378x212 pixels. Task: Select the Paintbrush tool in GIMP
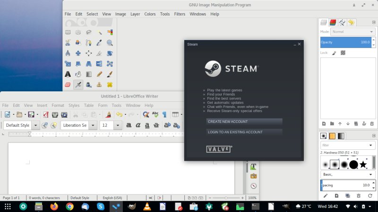(x=110, y=74)
